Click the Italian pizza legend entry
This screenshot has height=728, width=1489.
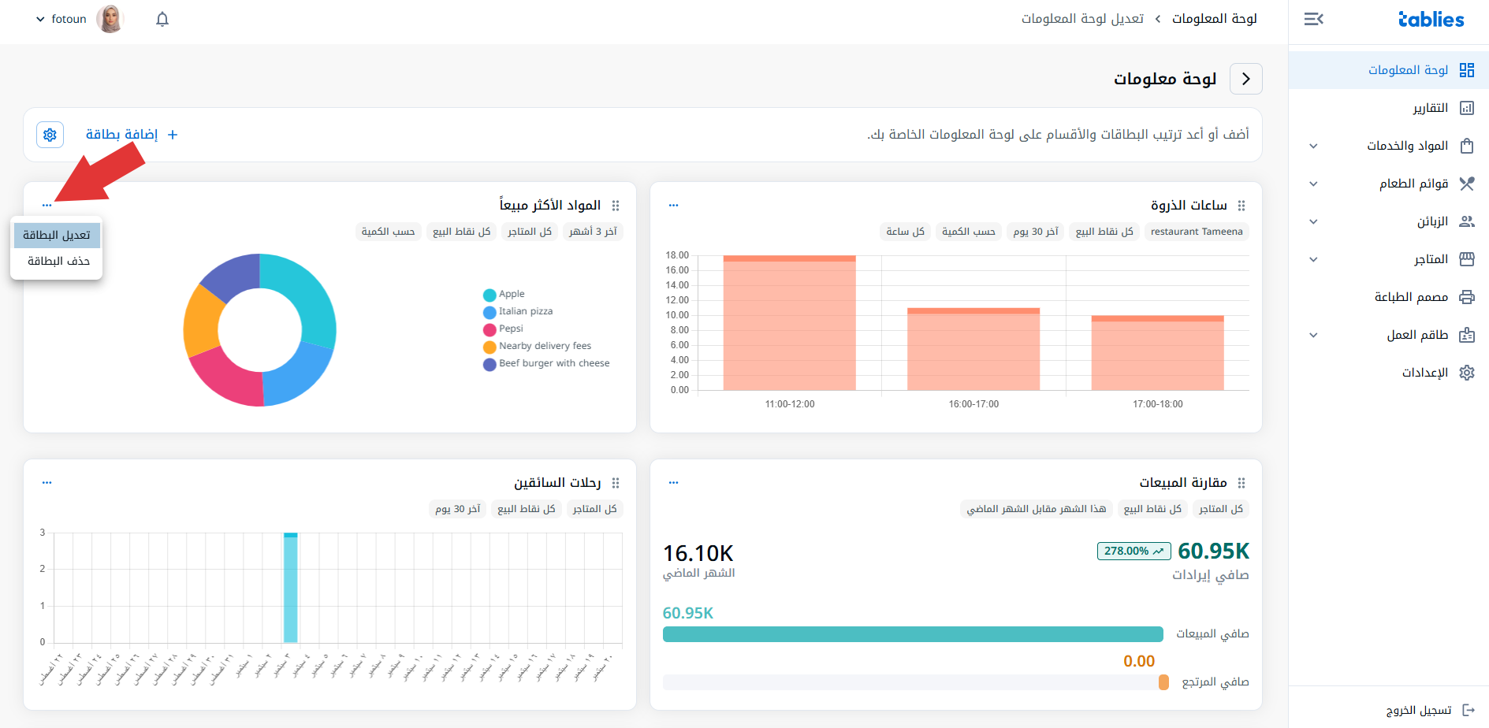pyautogui.click(x=518, y=311)
